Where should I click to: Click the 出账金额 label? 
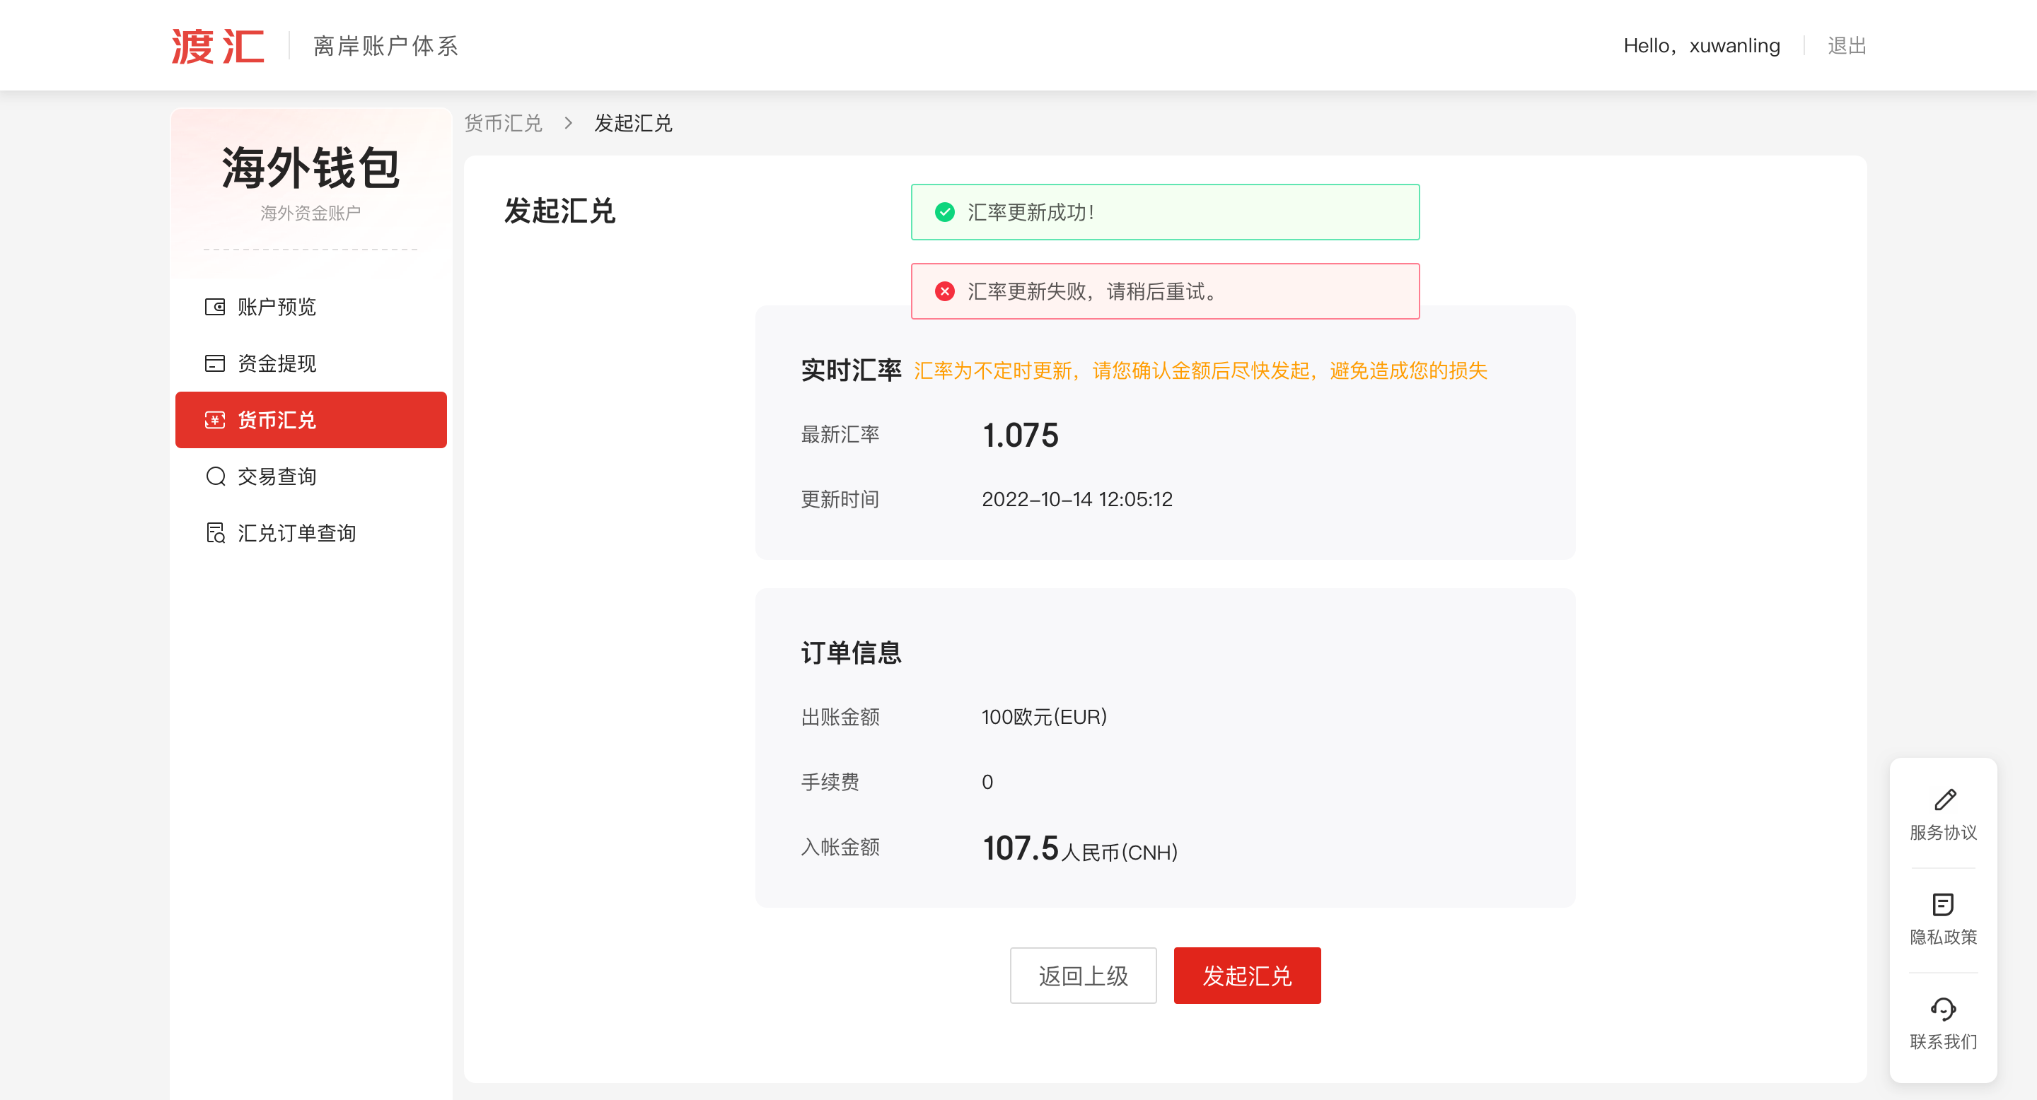pyautogui.click(x=840, y=717)
